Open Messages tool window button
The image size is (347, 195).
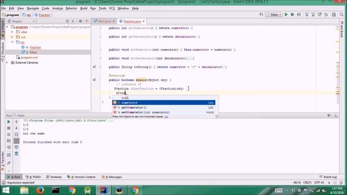(112, 177)
